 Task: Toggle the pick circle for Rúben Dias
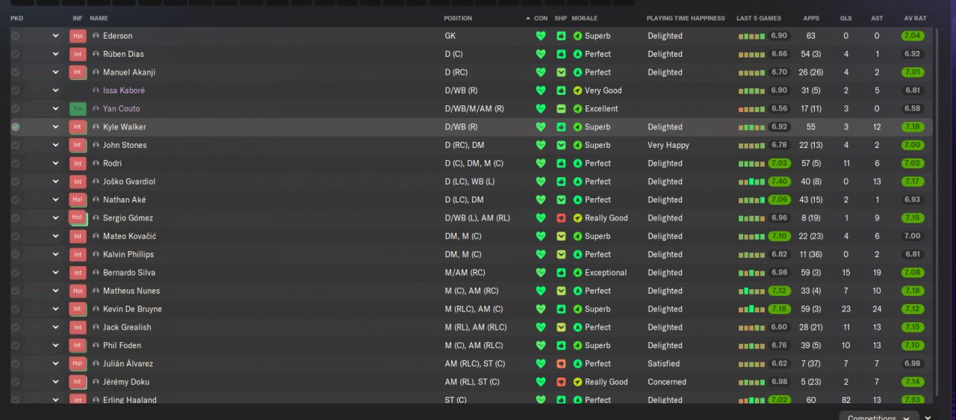(x=16, y=54)
